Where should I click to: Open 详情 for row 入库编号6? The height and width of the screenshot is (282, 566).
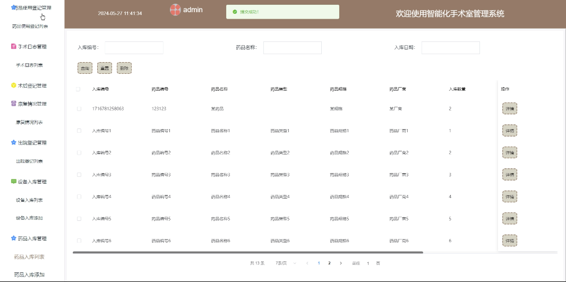pyautogui.click(x=510, y=241)
